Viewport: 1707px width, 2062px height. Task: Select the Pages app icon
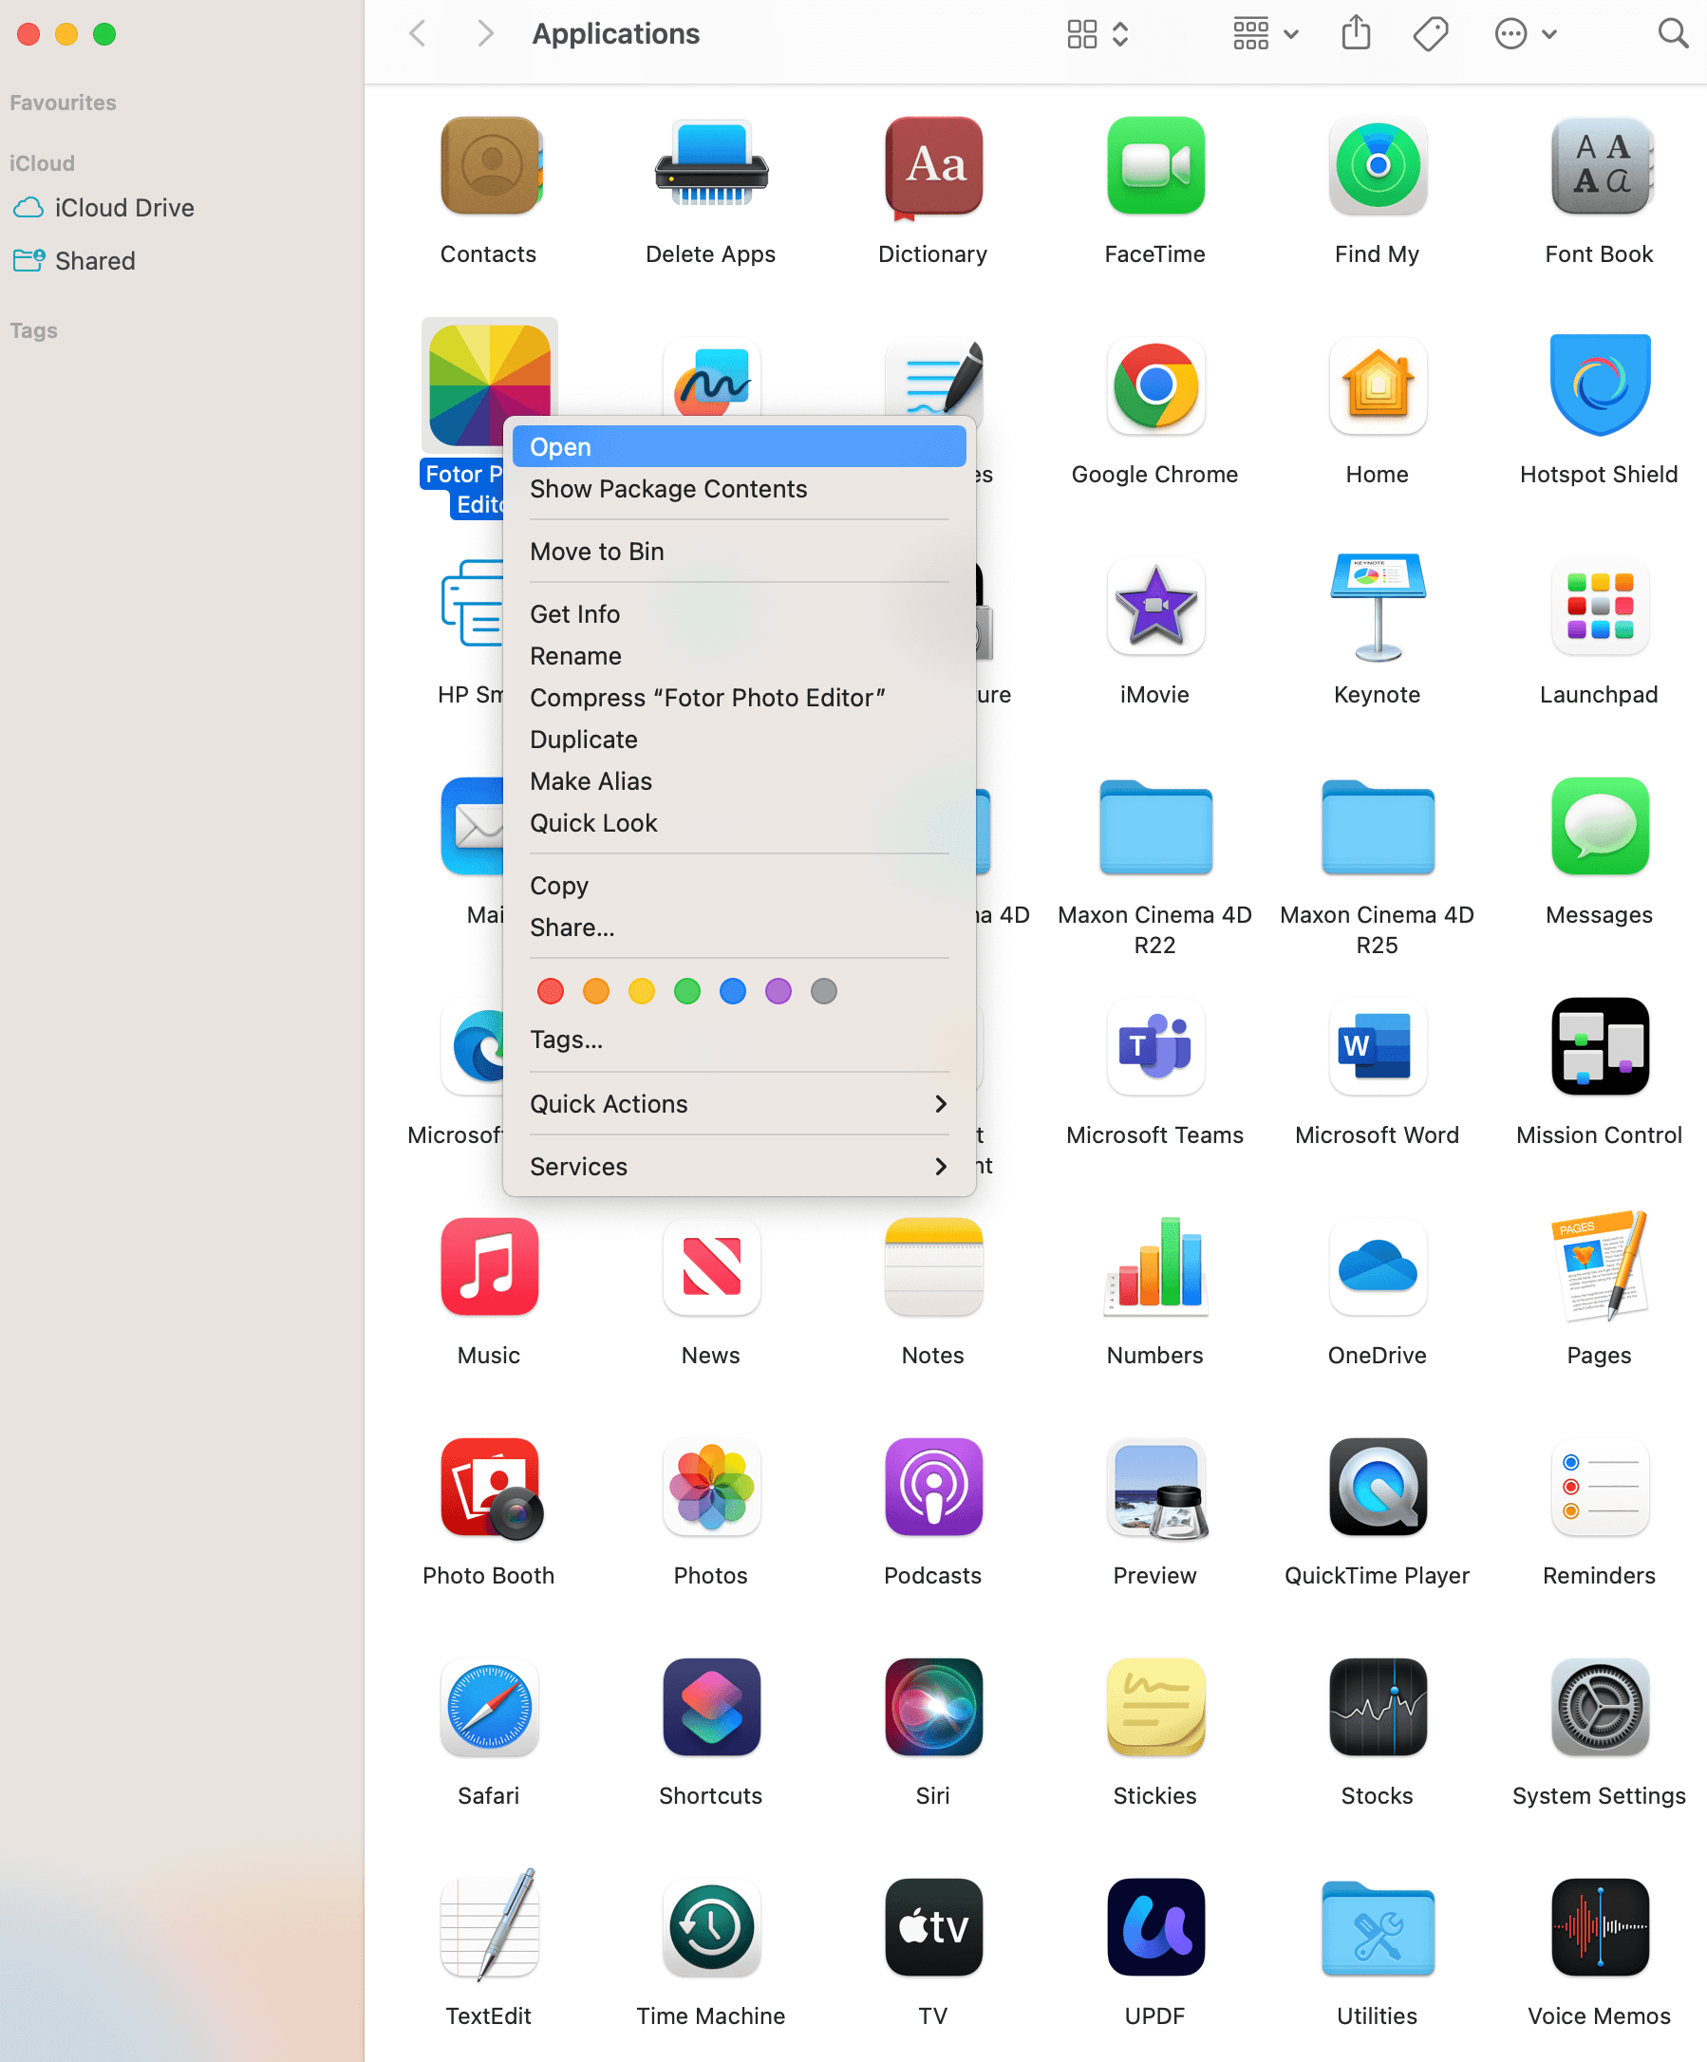(1599, 1265)
